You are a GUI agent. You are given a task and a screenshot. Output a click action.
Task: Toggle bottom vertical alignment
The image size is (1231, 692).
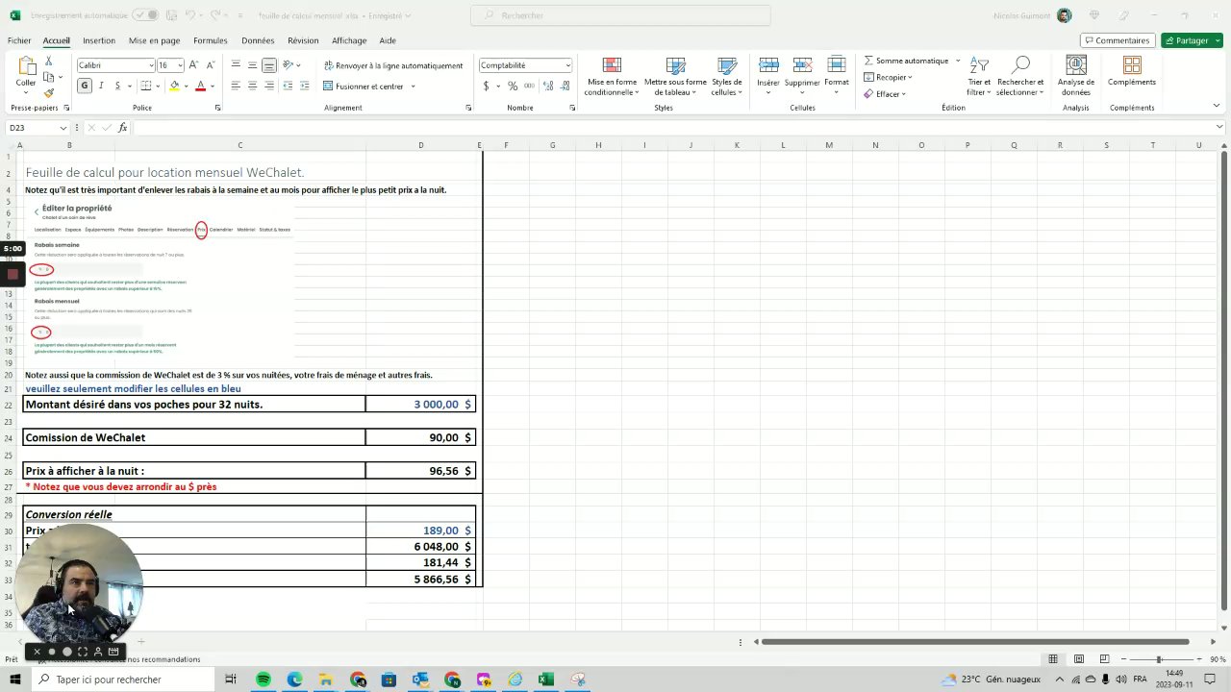tap(269, 65)
